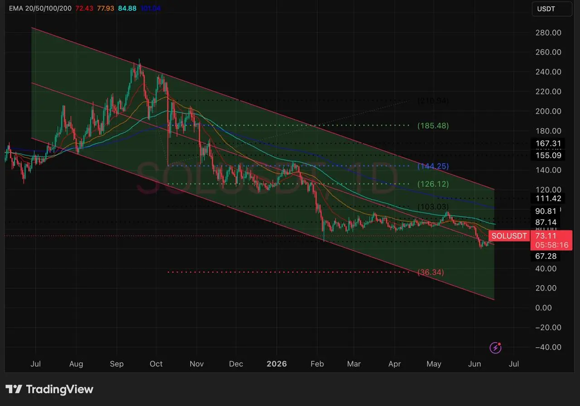
Task: Click the 67.28 price level label
Action: [546, 256]
